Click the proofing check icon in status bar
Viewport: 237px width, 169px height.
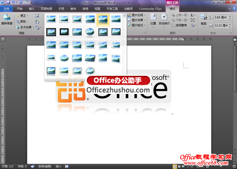point(33,167)
